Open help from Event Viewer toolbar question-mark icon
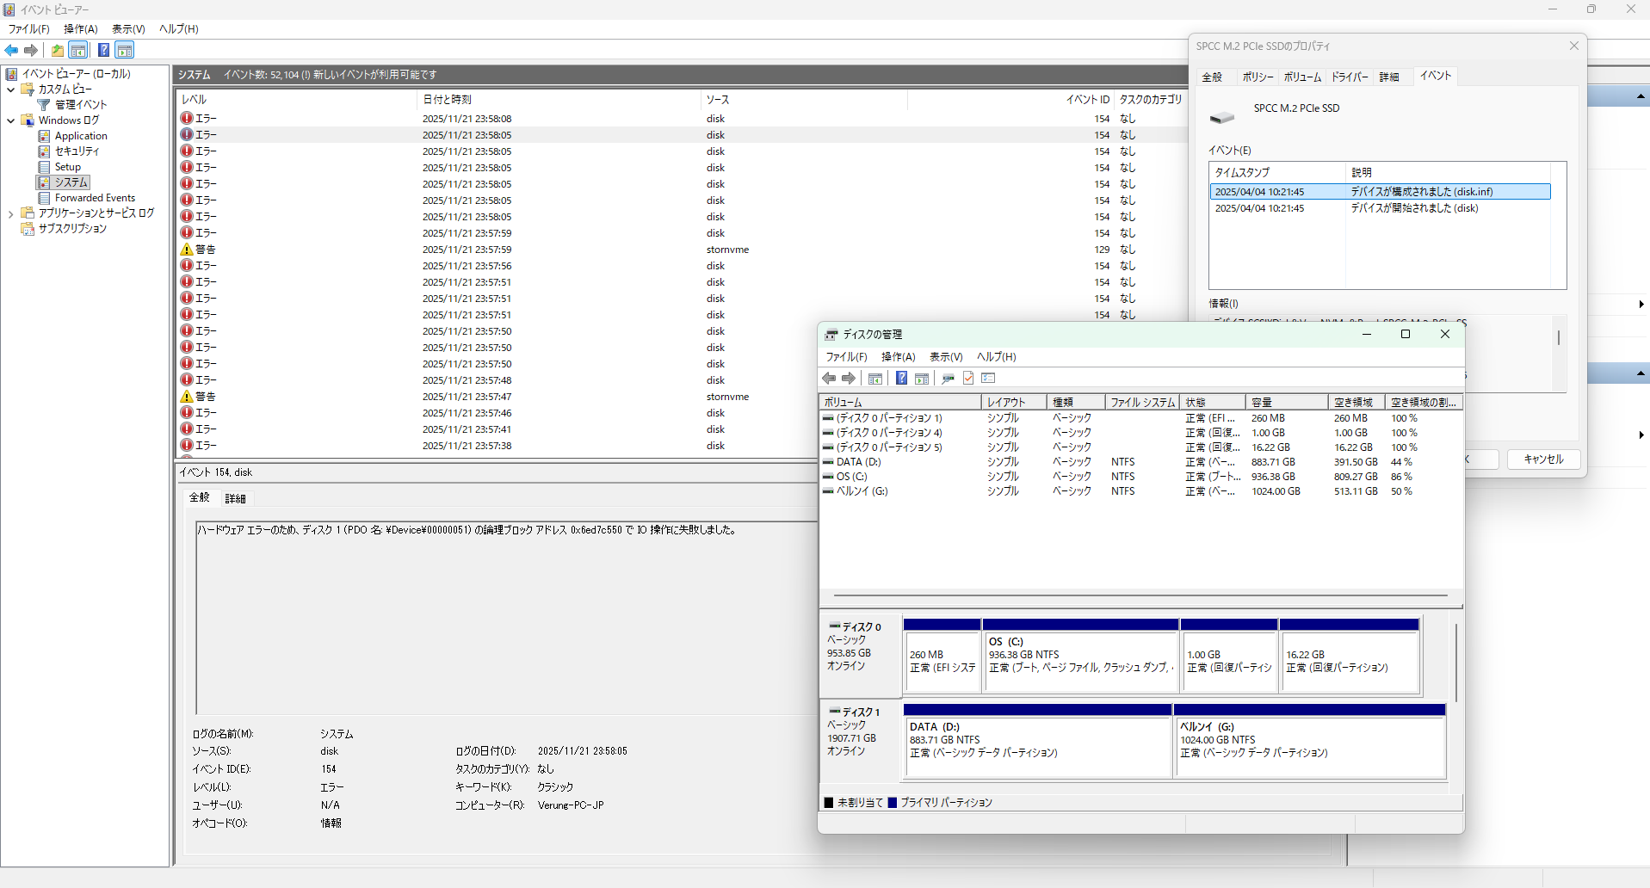1650x888 pixels. pyautogui.click(x=103, y=50)
